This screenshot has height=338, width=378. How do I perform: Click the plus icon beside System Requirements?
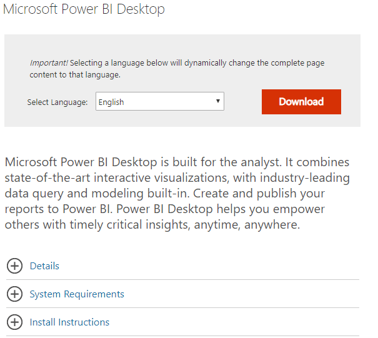(14, 294)
